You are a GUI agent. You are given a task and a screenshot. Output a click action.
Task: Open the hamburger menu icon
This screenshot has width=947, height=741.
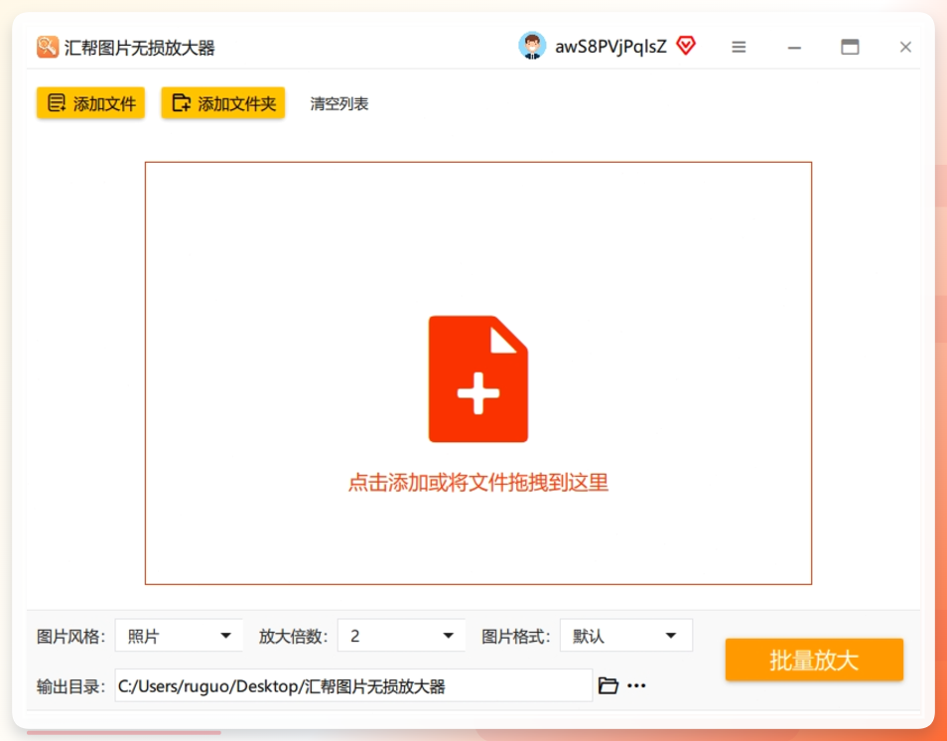click(x=739, y=47)
